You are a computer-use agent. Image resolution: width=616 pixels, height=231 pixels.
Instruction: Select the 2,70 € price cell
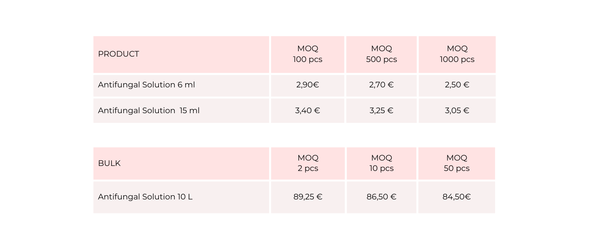coord(382,85)
